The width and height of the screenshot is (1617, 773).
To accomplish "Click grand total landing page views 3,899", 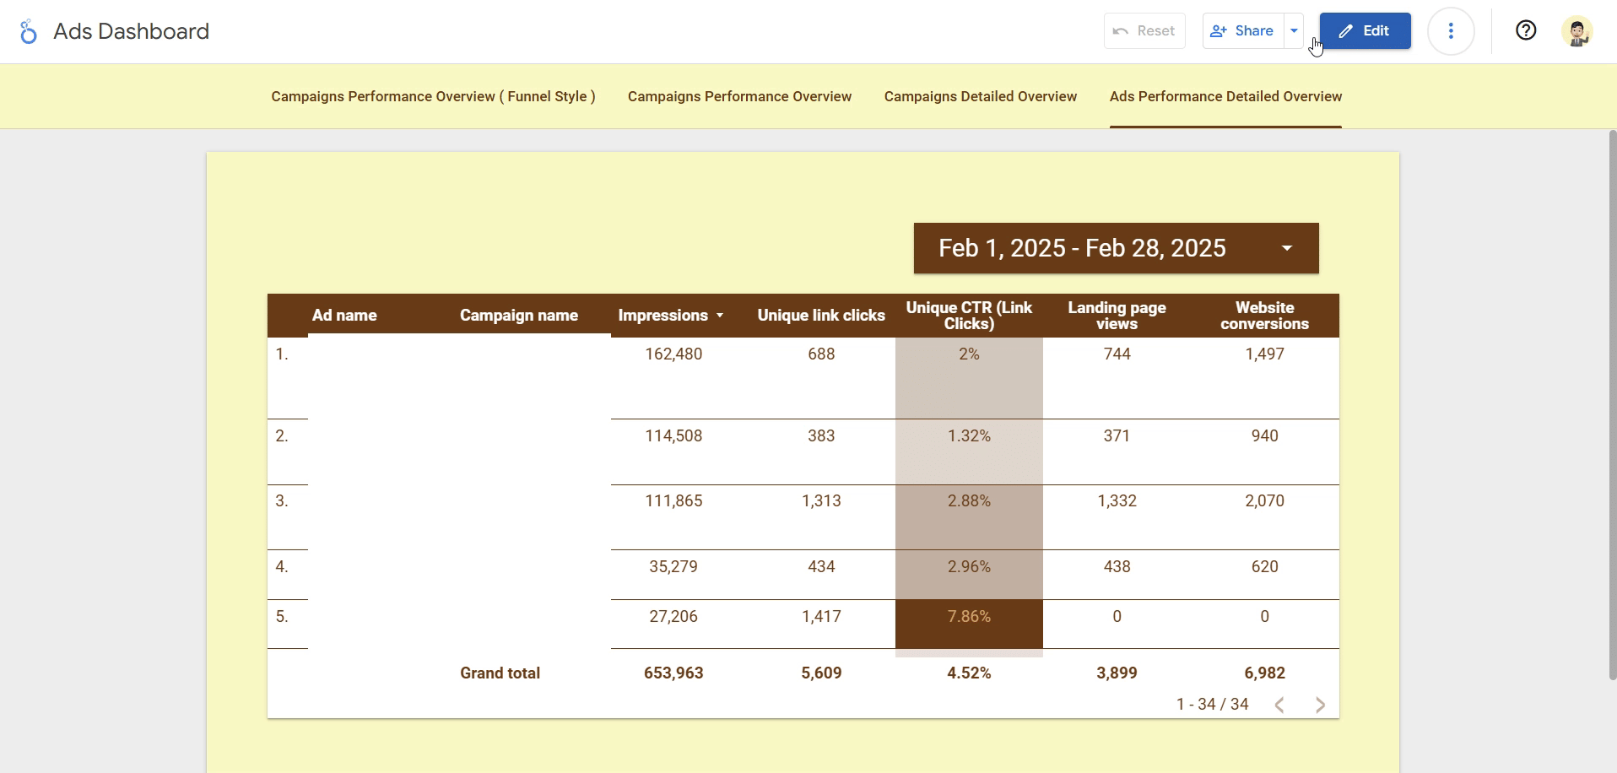I will click(1117, 673).
